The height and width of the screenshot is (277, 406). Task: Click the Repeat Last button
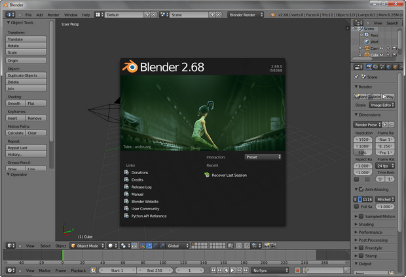coord(26,147)
